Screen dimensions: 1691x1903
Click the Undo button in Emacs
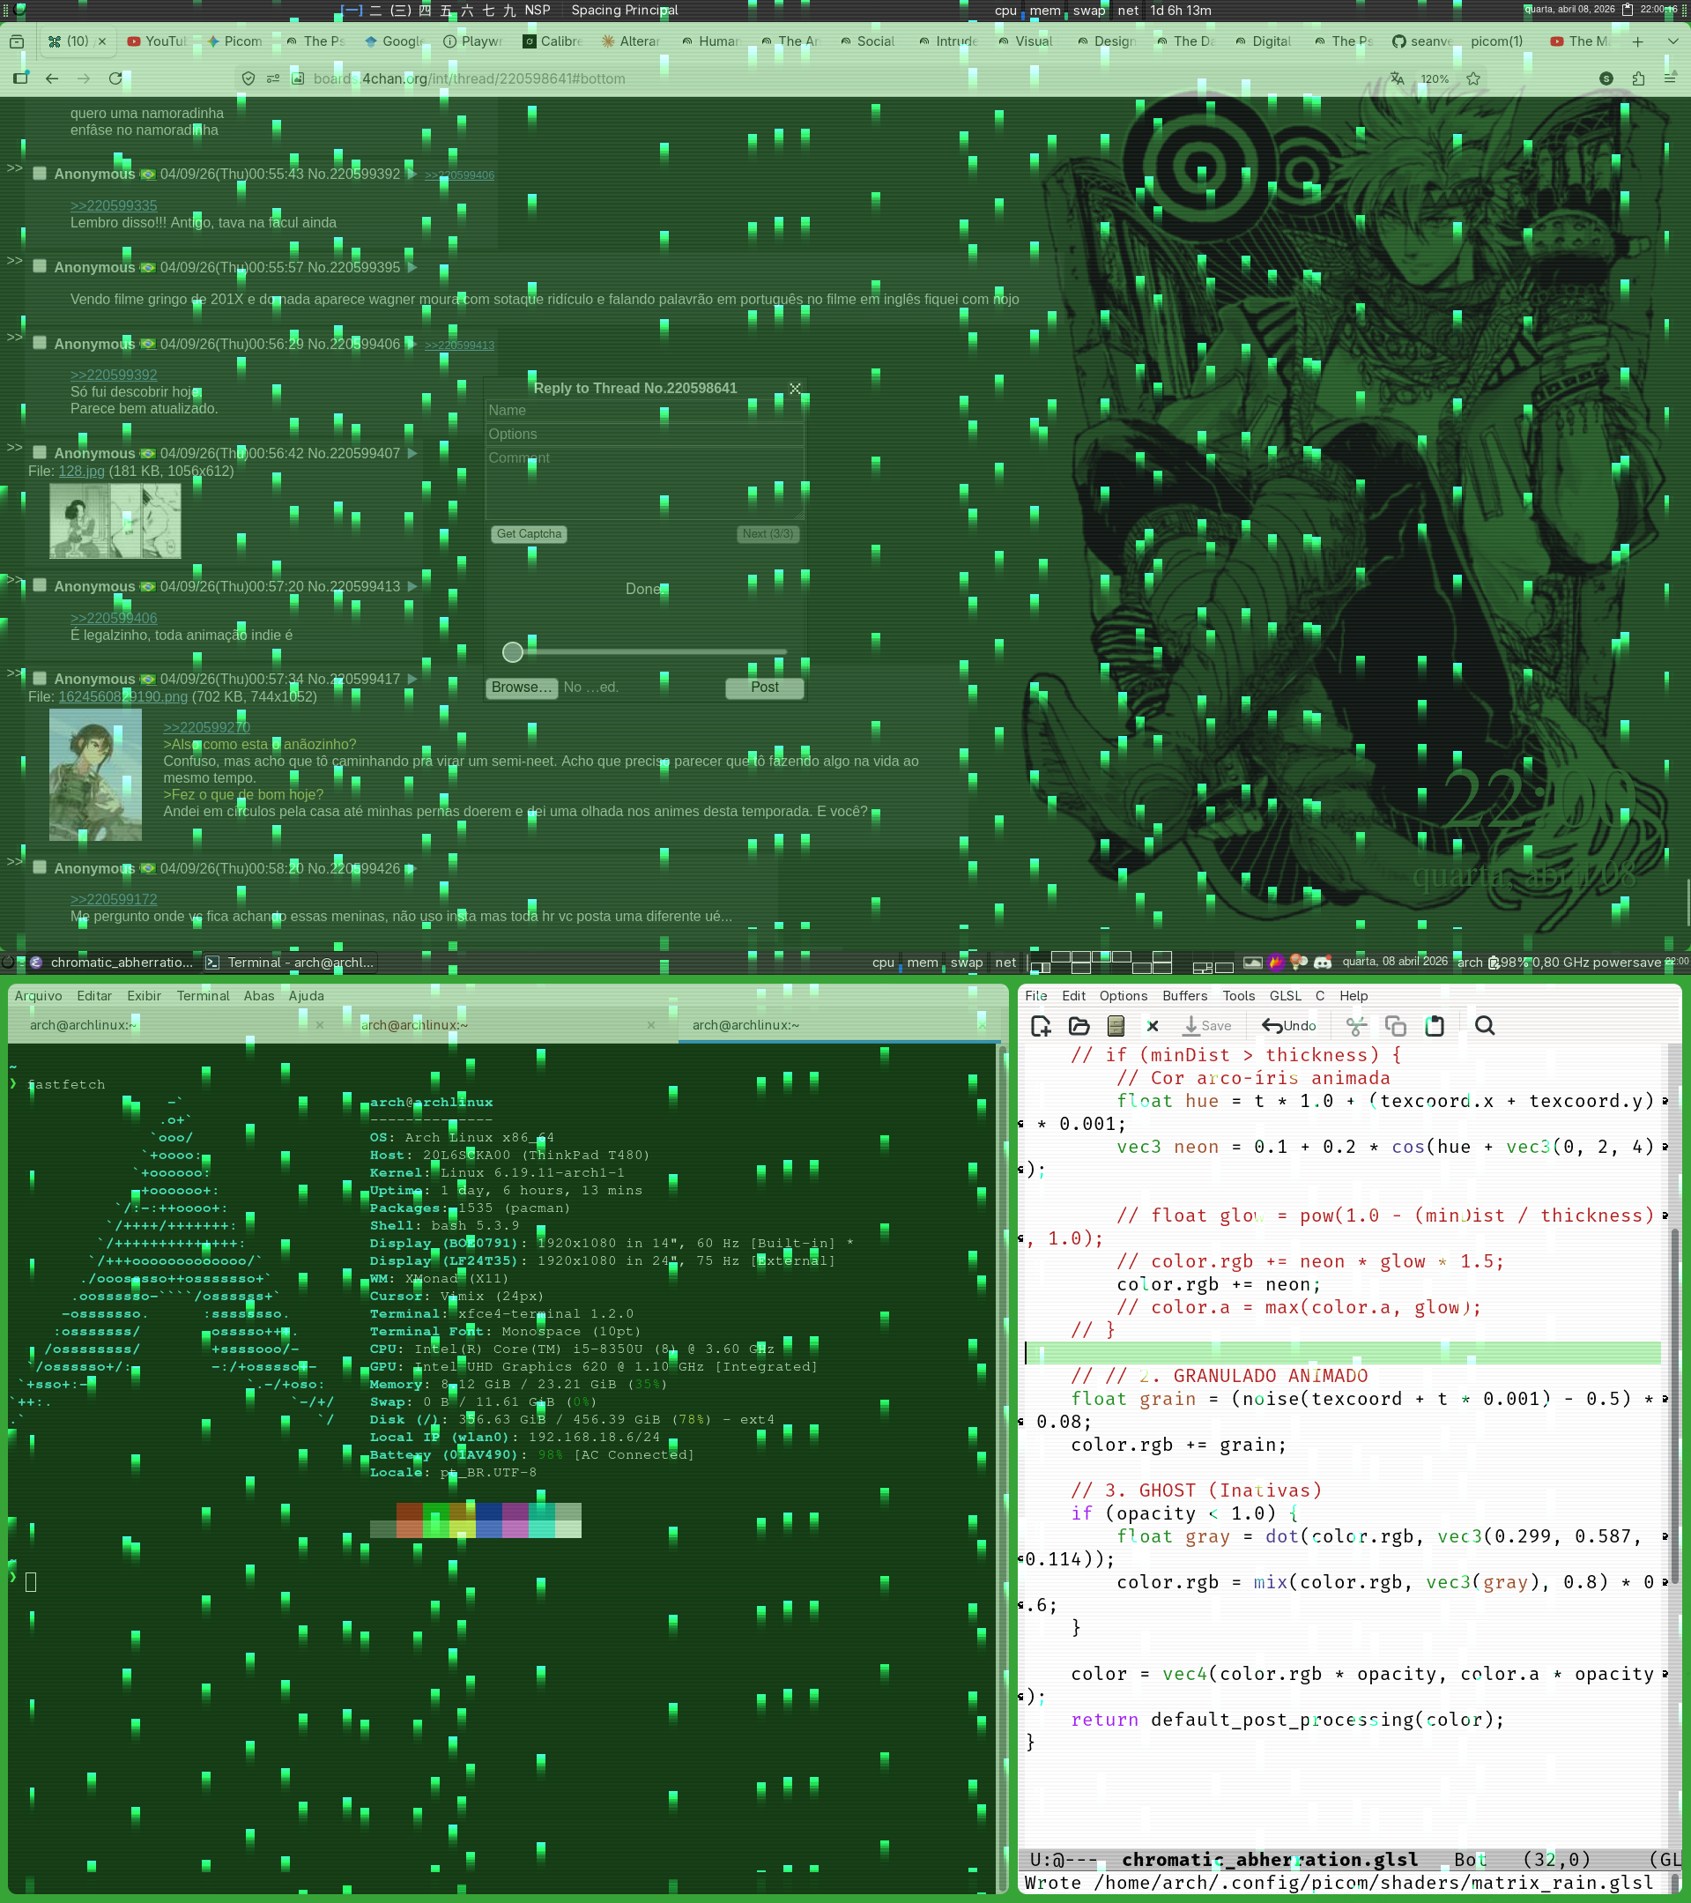coord(1289,1026)
